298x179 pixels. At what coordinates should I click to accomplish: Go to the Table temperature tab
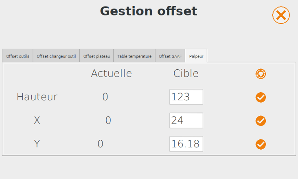pos(134,56)
